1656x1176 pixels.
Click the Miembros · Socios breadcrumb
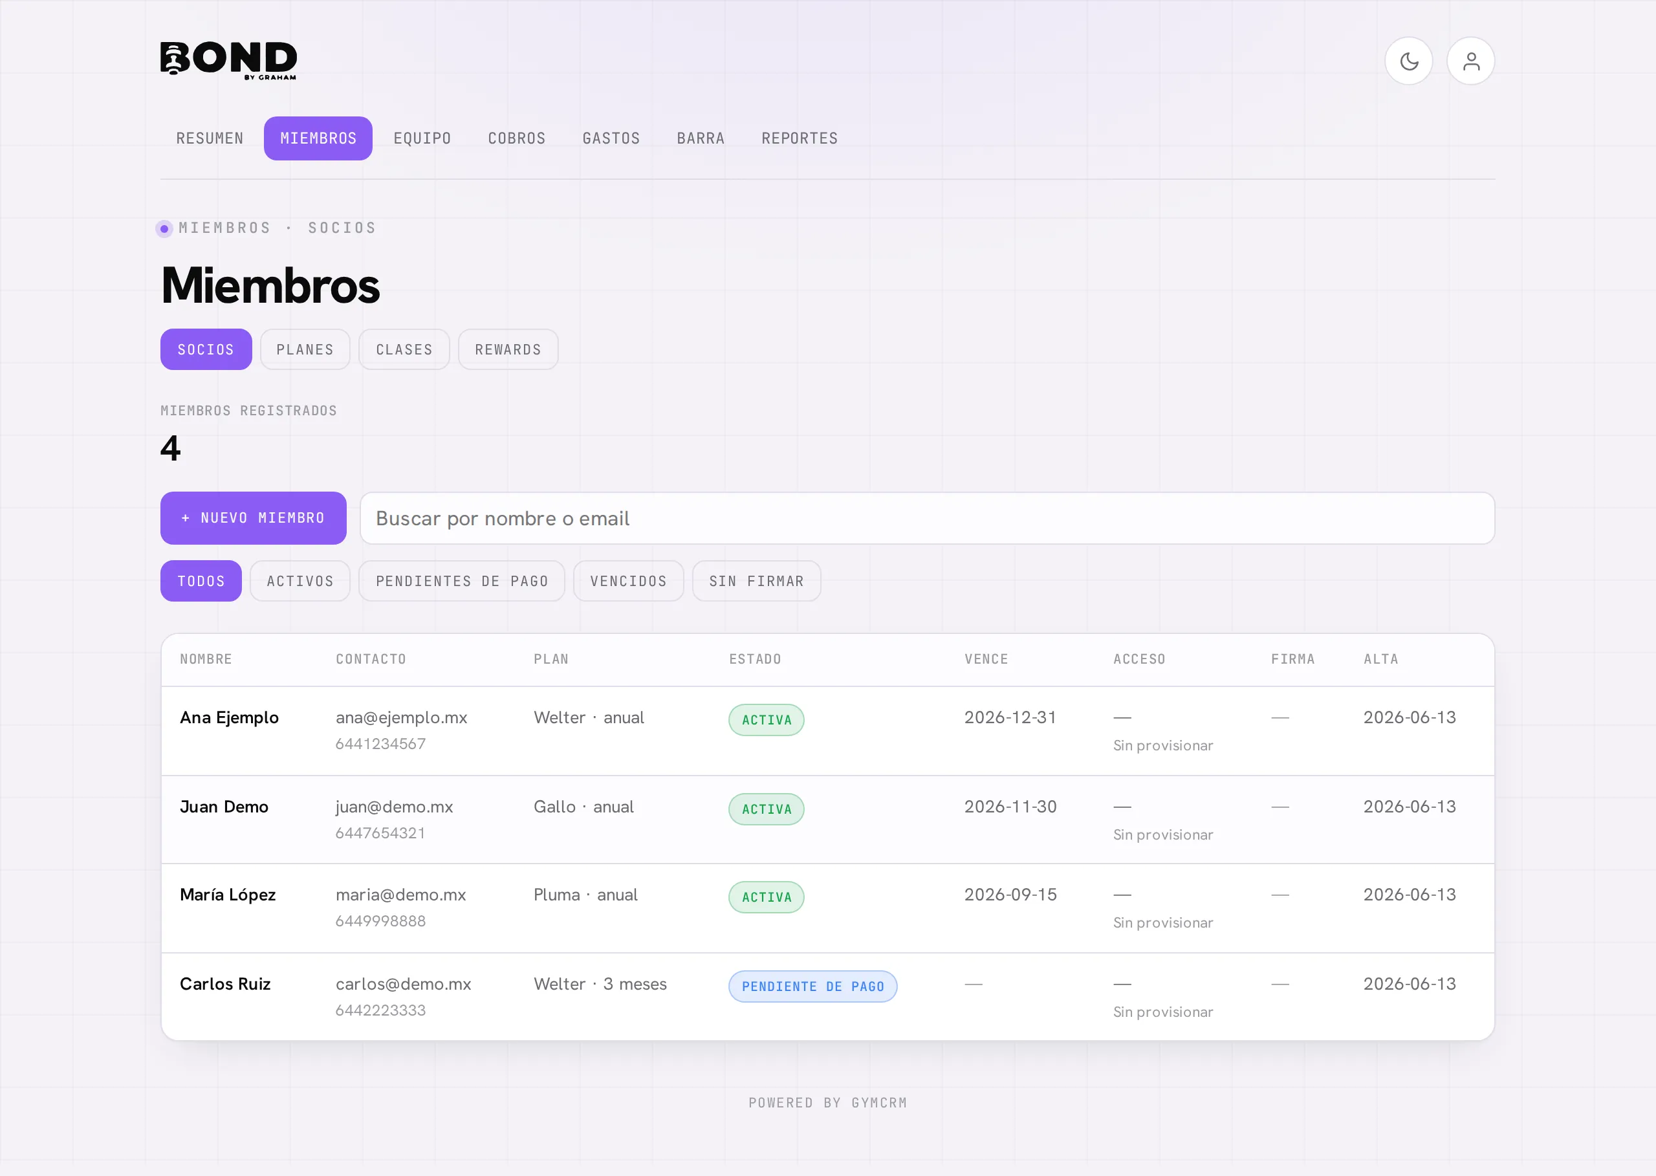click(278, 228)
